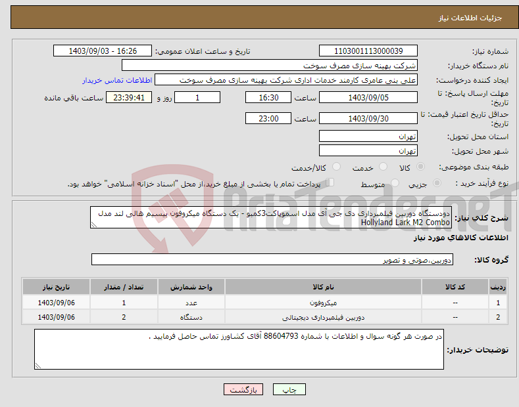Click the buyer notes text area
The height and width of the screenshot is (407, 519).
tap(239, 349)
